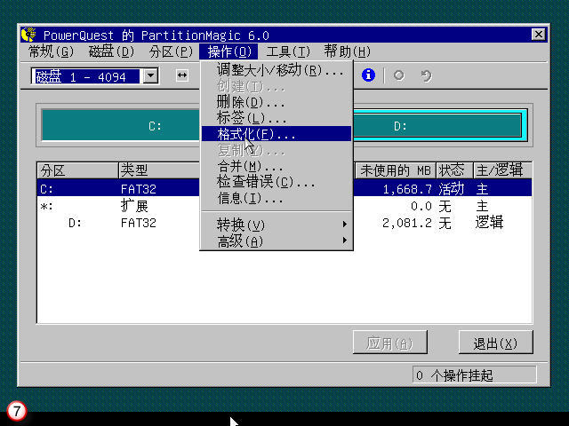Viewport: 569px width, 426px height.
Task: Select the C: FAT32 partition row
Action: click(x=284, y=189)
